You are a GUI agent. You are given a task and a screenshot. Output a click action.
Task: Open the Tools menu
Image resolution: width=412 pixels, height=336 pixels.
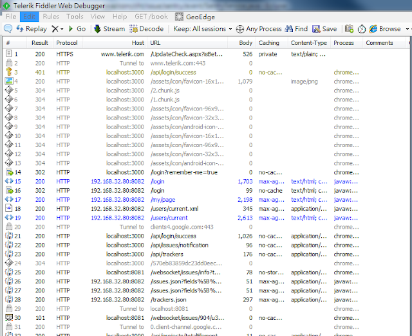75,17
